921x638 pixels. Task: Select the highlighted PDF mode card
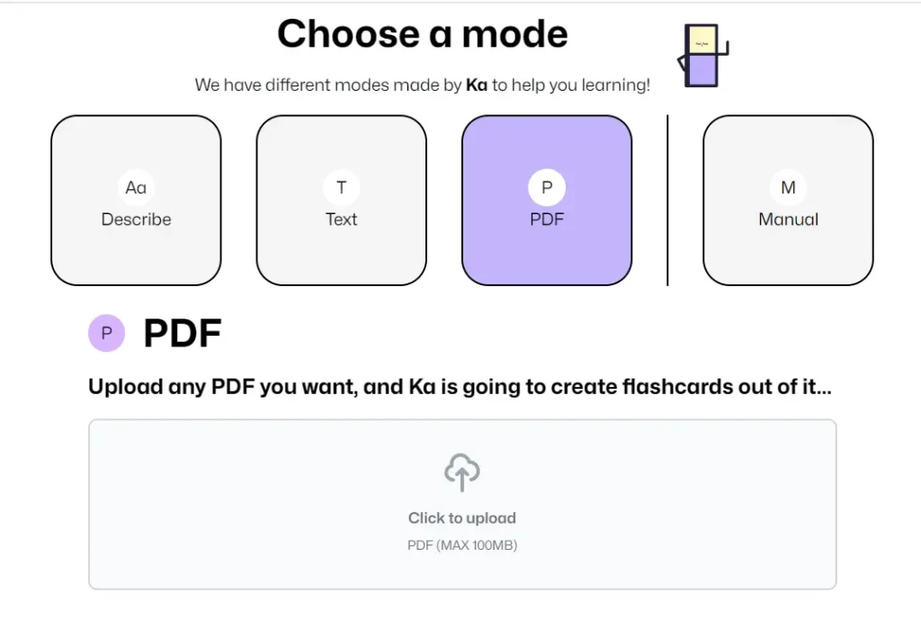[546, 200]
